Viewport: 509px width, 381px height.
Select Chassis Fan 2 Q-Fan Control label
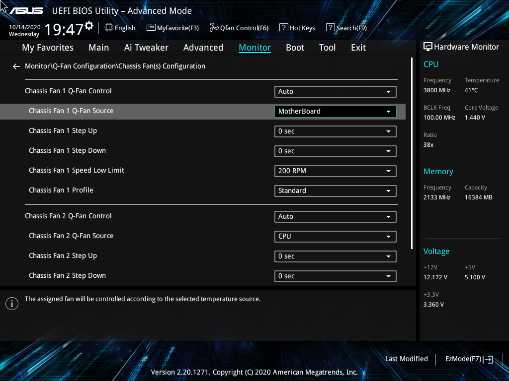[68, 216]
